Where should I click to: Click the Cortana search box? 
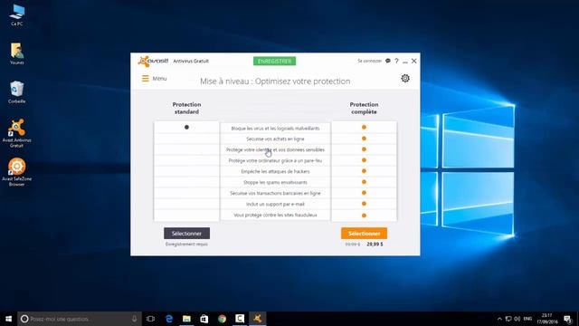[80, 319]
